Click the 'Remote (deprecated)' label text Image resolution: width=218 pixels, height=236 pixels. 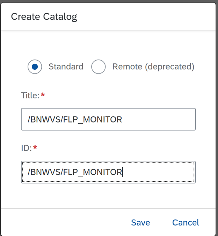153,67
